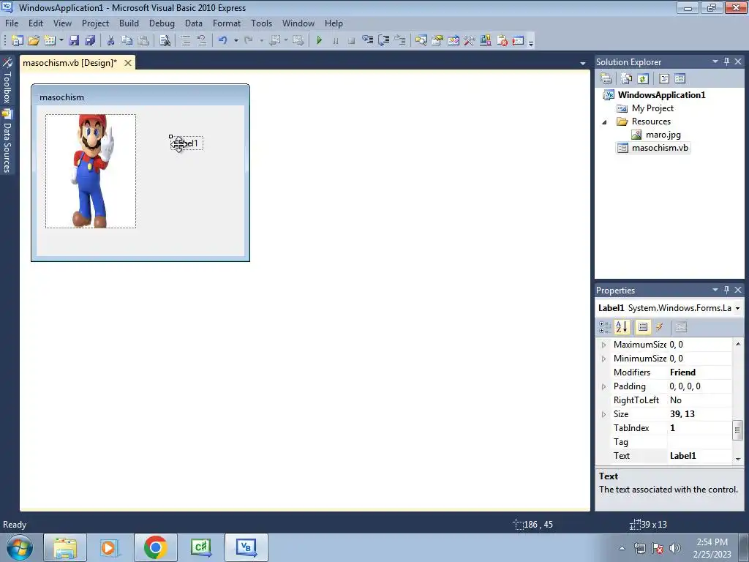This screenshot has width=749, height=562.
Task: Click the Cut scissors icon
Action: pos(111,41)
